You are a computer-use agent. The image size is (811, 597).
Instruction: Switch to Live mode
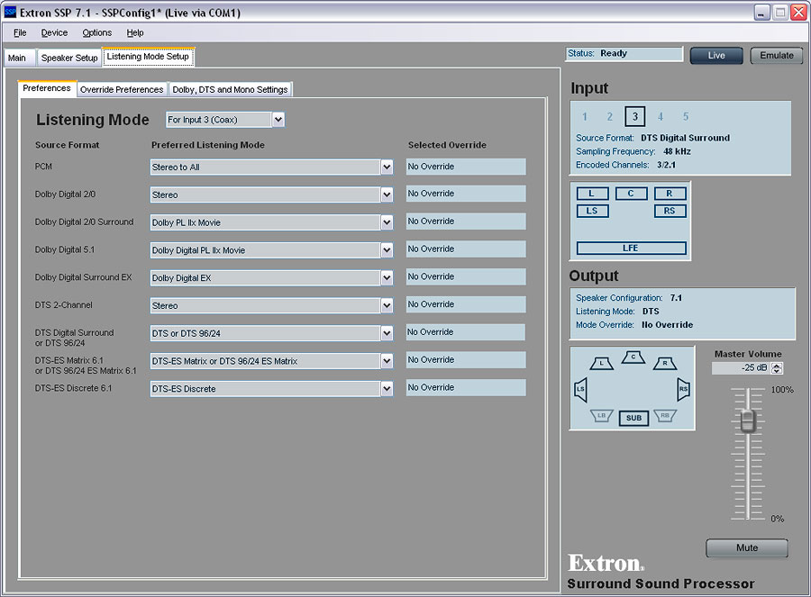[x=716, y=56]
